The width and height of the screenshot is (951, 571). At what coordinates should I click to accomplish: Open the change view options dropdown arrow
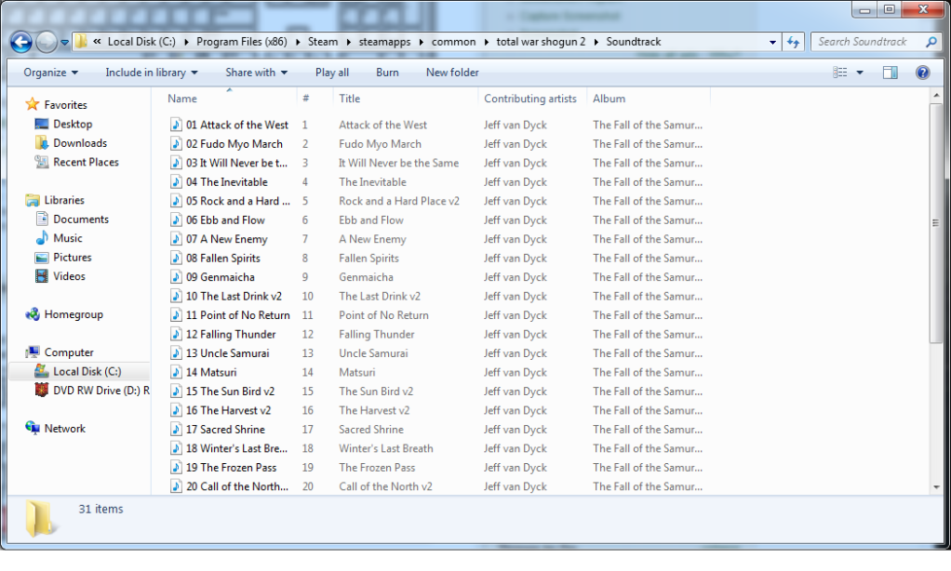point(860,73)
